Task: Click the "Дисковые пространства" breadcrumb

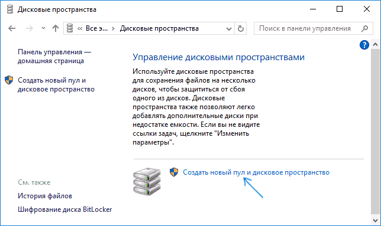Action: point(159,28)
